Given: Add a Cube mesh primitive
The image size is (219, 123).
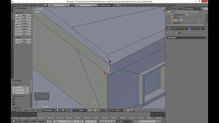Looking at the screenshot, I should pos(23,18).
